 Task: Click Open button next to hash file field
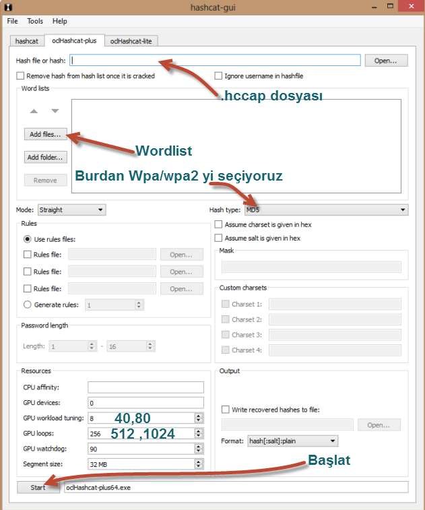point(386,61)
